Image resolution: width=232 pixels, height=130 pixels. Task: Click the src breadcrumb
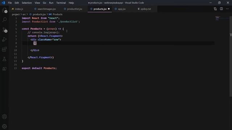(24, 14)
